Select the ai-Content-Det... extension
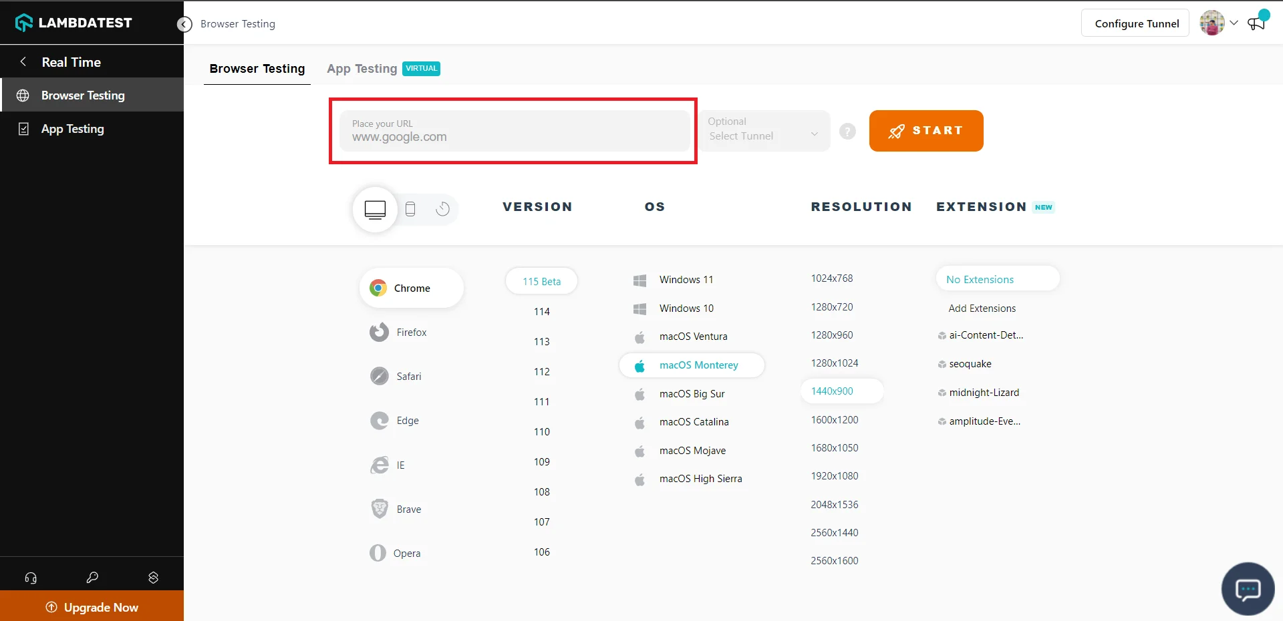 click(x=981, y=335)
